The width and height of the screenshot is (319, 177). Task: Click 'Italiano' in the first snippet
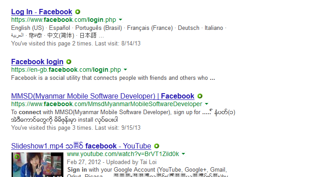pos(214,28)
